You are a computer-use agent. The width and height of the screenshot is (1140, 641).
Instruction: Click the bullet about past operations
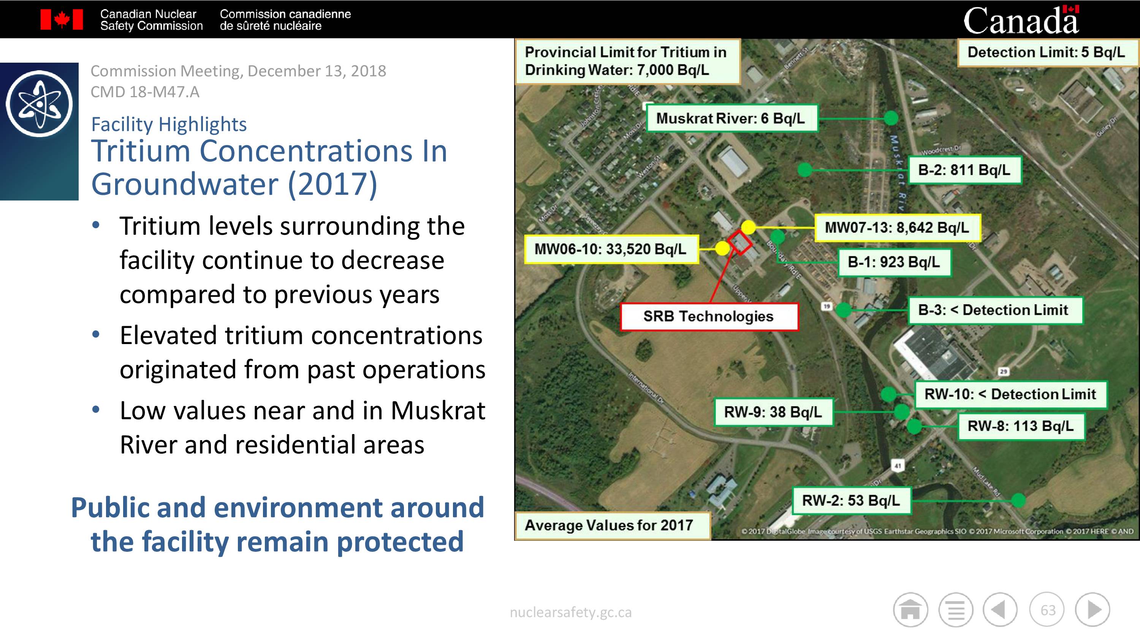tap(302, 352)
